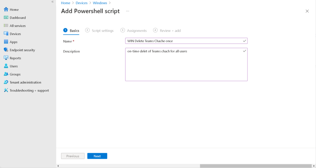Click the right scroll arrow at bottom
The width and height of the screenshot is (316, 168).
click(314, 166)
